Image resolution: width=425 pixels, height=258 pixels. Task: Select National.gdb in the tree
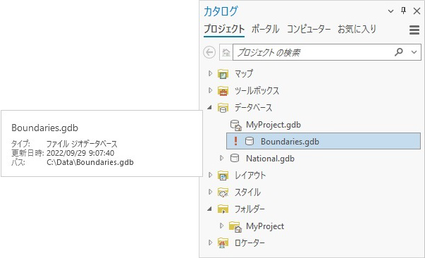click(270, 159)
